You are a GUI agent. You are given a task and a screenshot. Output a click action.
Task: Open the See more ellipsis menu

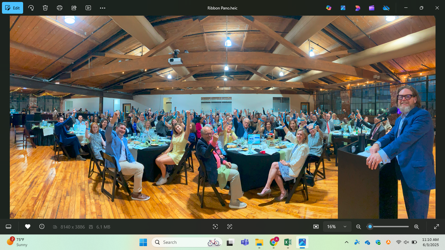pyautogui.click(x=103, y=8)
